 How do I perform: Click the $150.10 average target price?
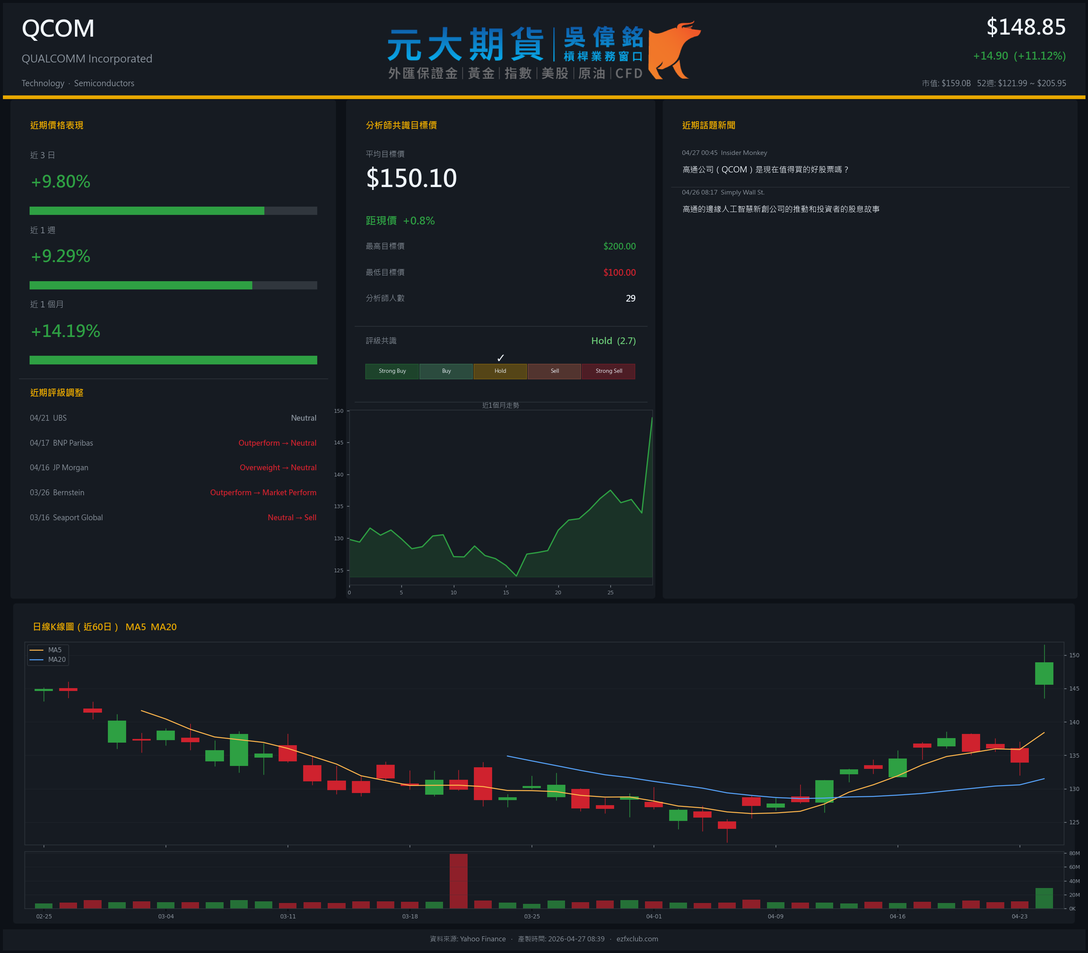pyautogui.click(x=411, y=177)
